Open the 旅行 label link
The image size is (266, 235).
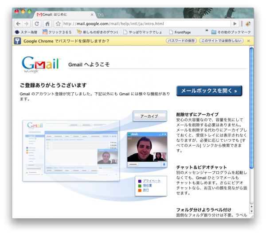click(146, 190)
